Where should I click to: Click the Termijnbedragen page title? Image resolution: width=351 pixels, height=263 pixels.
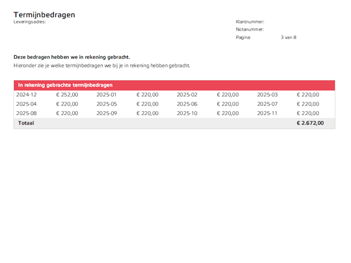[44, 15]
